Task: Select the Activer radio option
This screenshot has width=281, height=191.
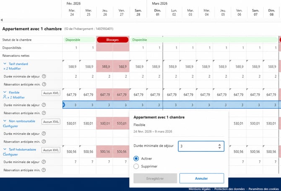Action: (x=136, y=158)
